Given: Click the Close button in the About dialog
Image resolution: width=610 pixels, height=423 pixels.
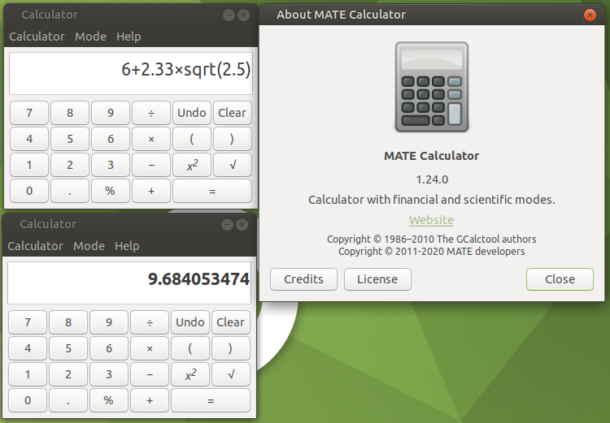Looking at the screenshot, I should (x=560, y=279).
